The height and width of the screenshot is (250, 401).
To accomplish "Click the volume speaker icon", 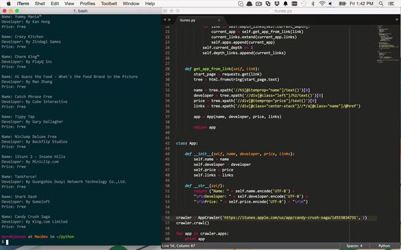I will coord(330,3).
